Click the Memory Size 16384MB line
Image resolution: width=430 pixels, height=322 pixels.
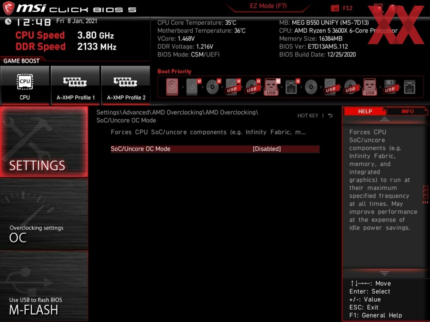[311, 39]
